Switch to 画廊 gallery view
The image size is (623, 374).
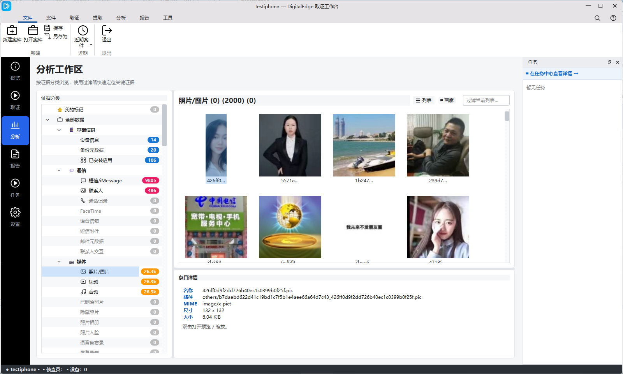[x=447, y=101]
